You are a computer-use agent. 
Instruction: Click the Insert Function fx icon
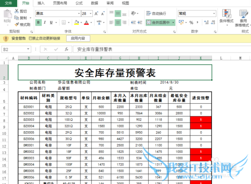[x=66, y=49]
